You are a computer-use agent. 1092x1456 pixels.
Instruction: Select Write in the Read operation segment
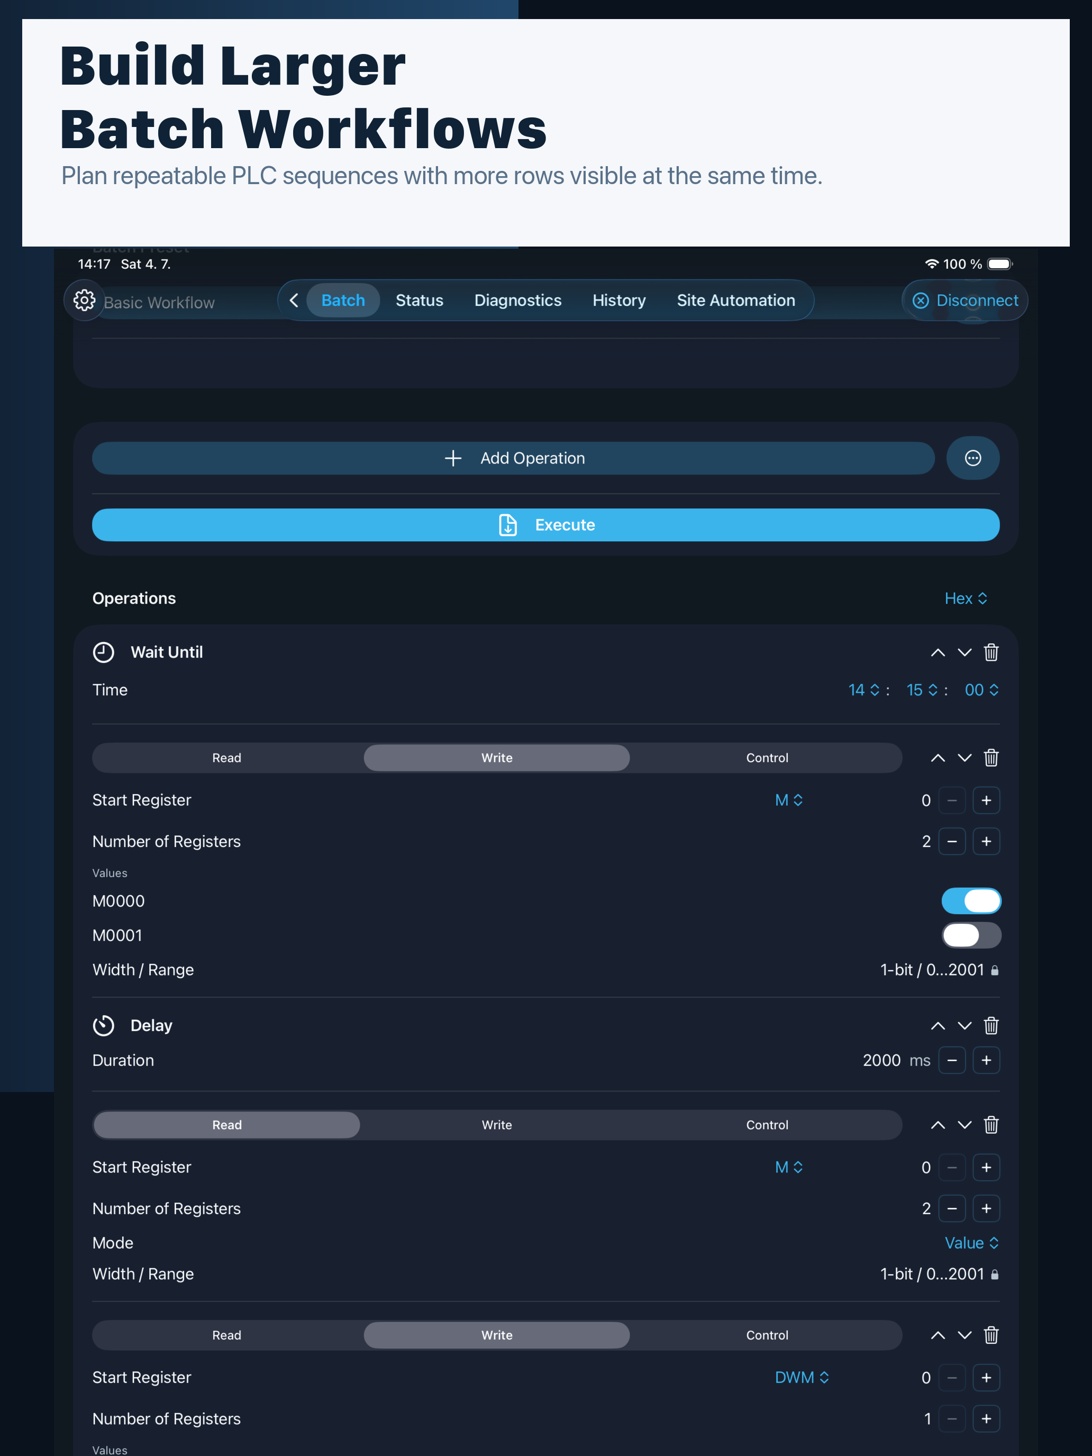pyautogui.click(x=496, y=1125)
